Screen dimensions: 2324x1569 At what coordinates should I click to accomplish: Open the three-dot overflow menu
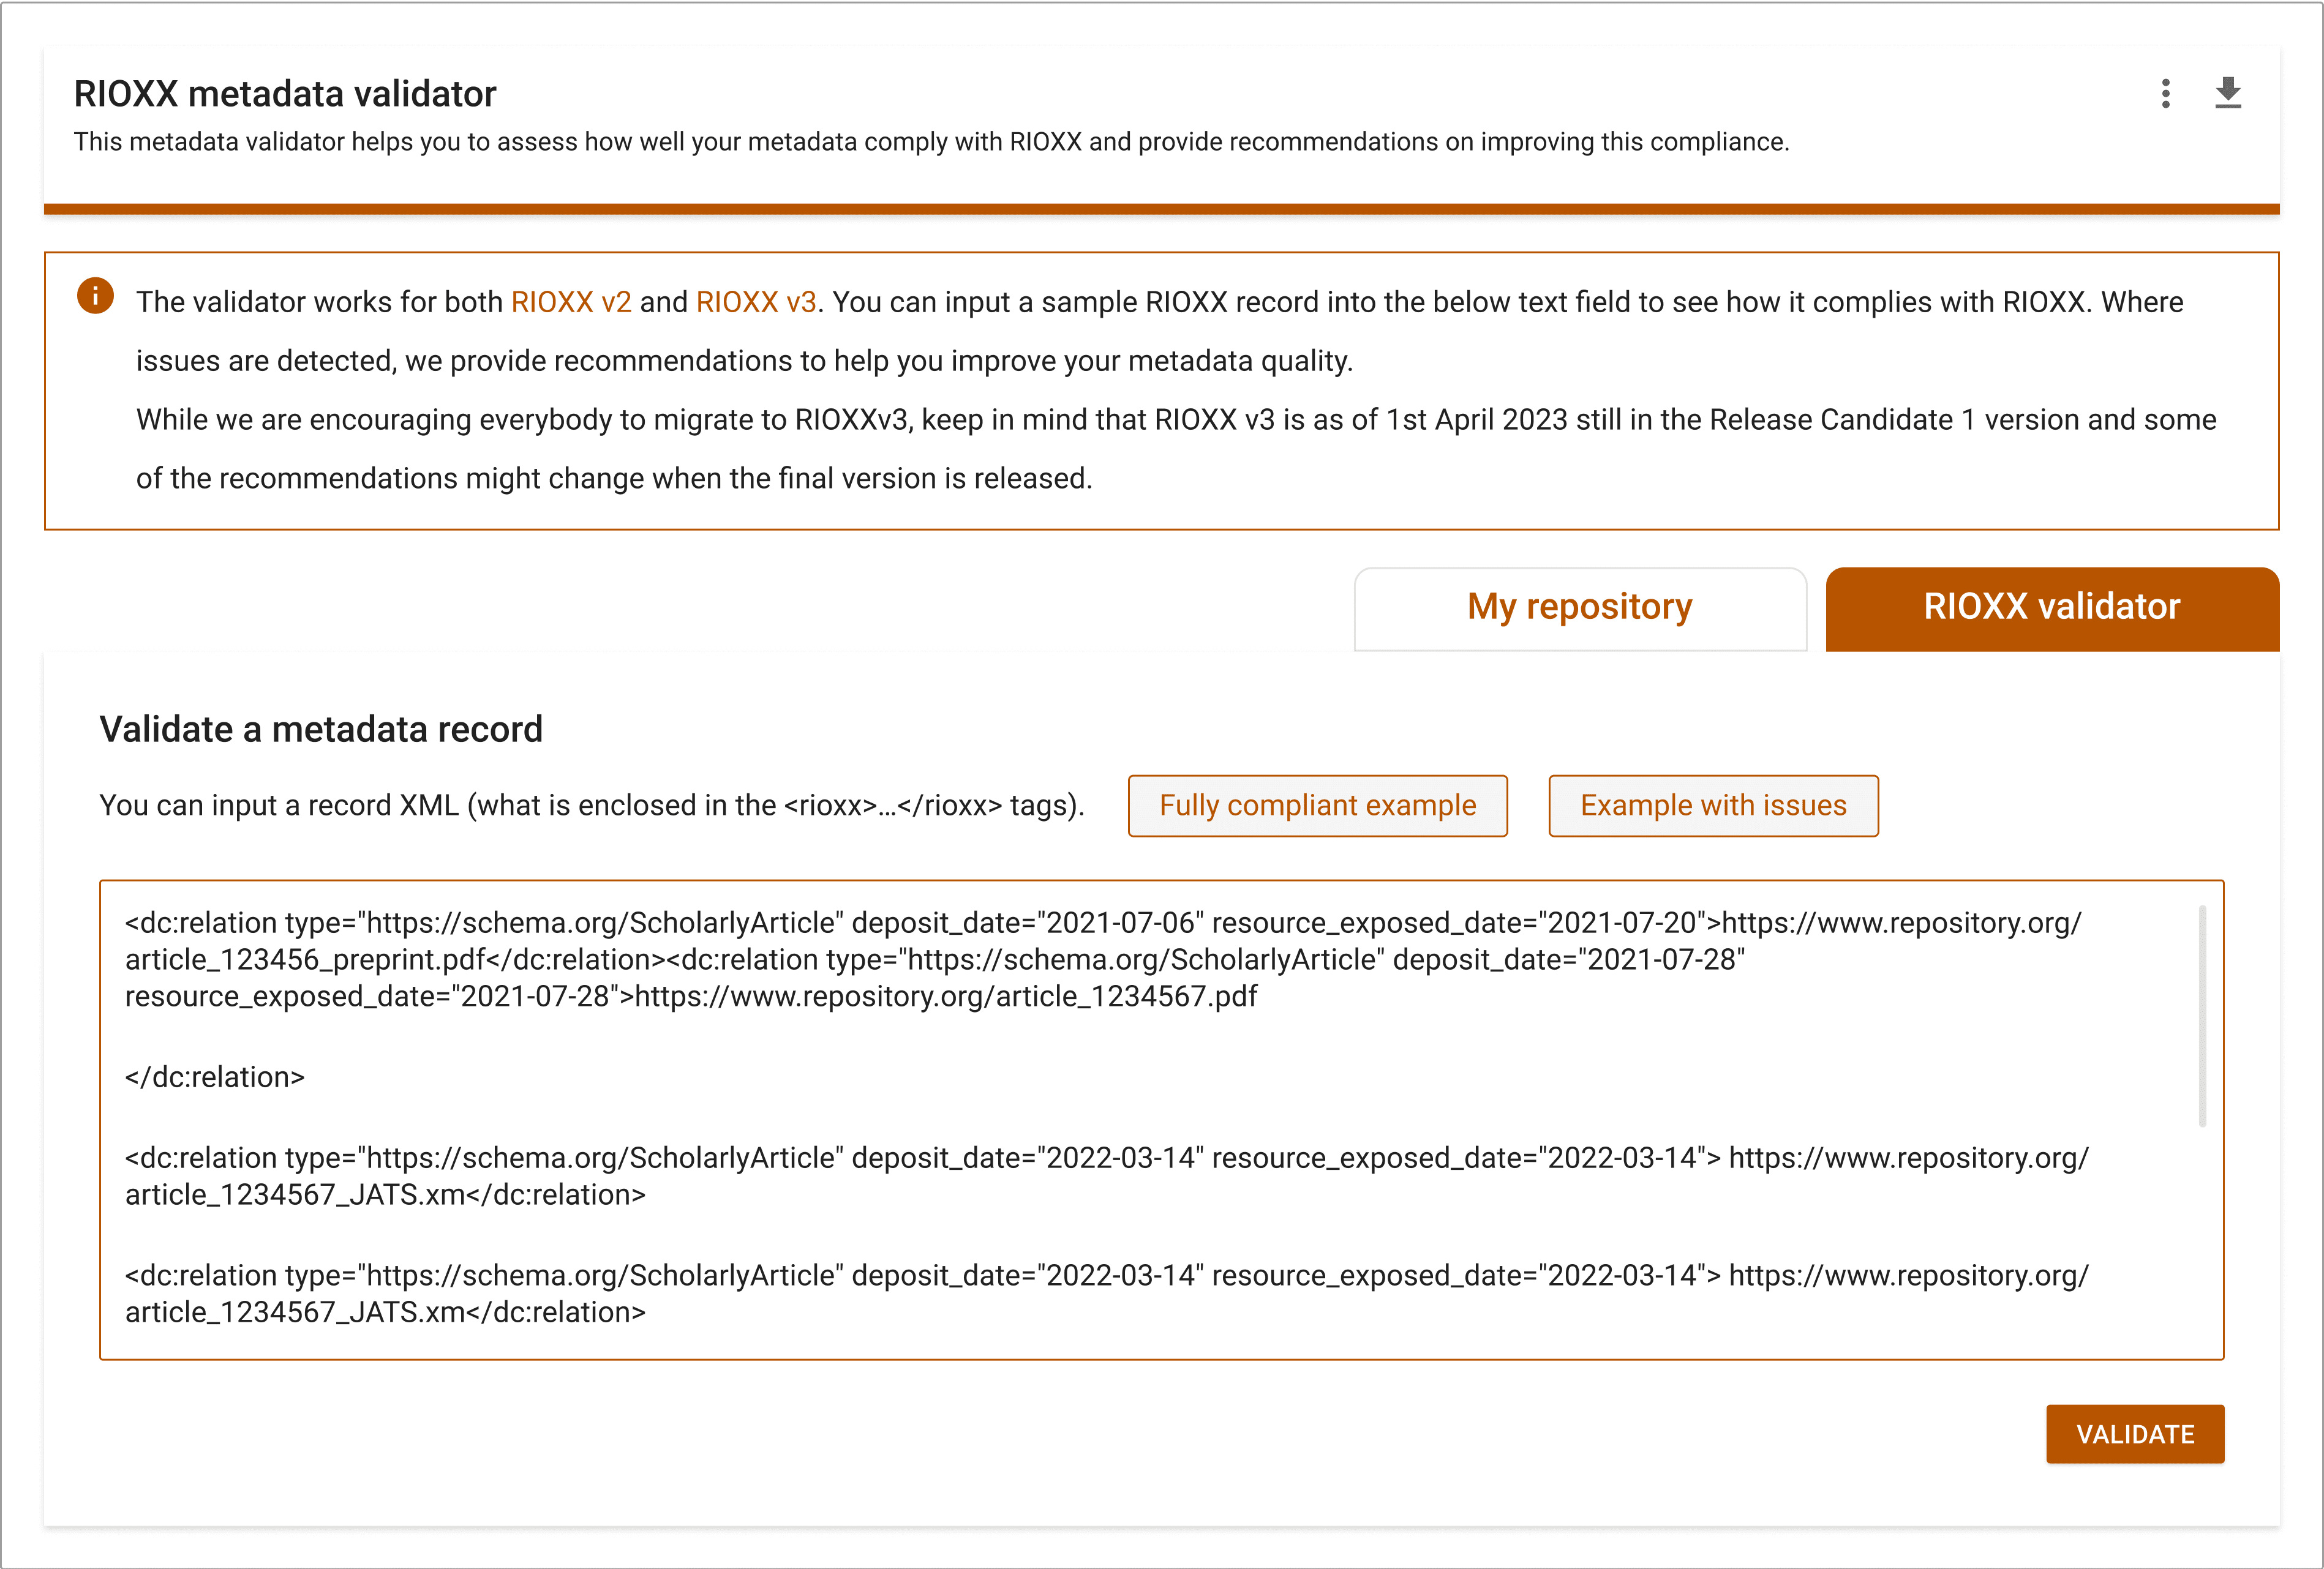pyautogui.click(x=2166, y=93)
